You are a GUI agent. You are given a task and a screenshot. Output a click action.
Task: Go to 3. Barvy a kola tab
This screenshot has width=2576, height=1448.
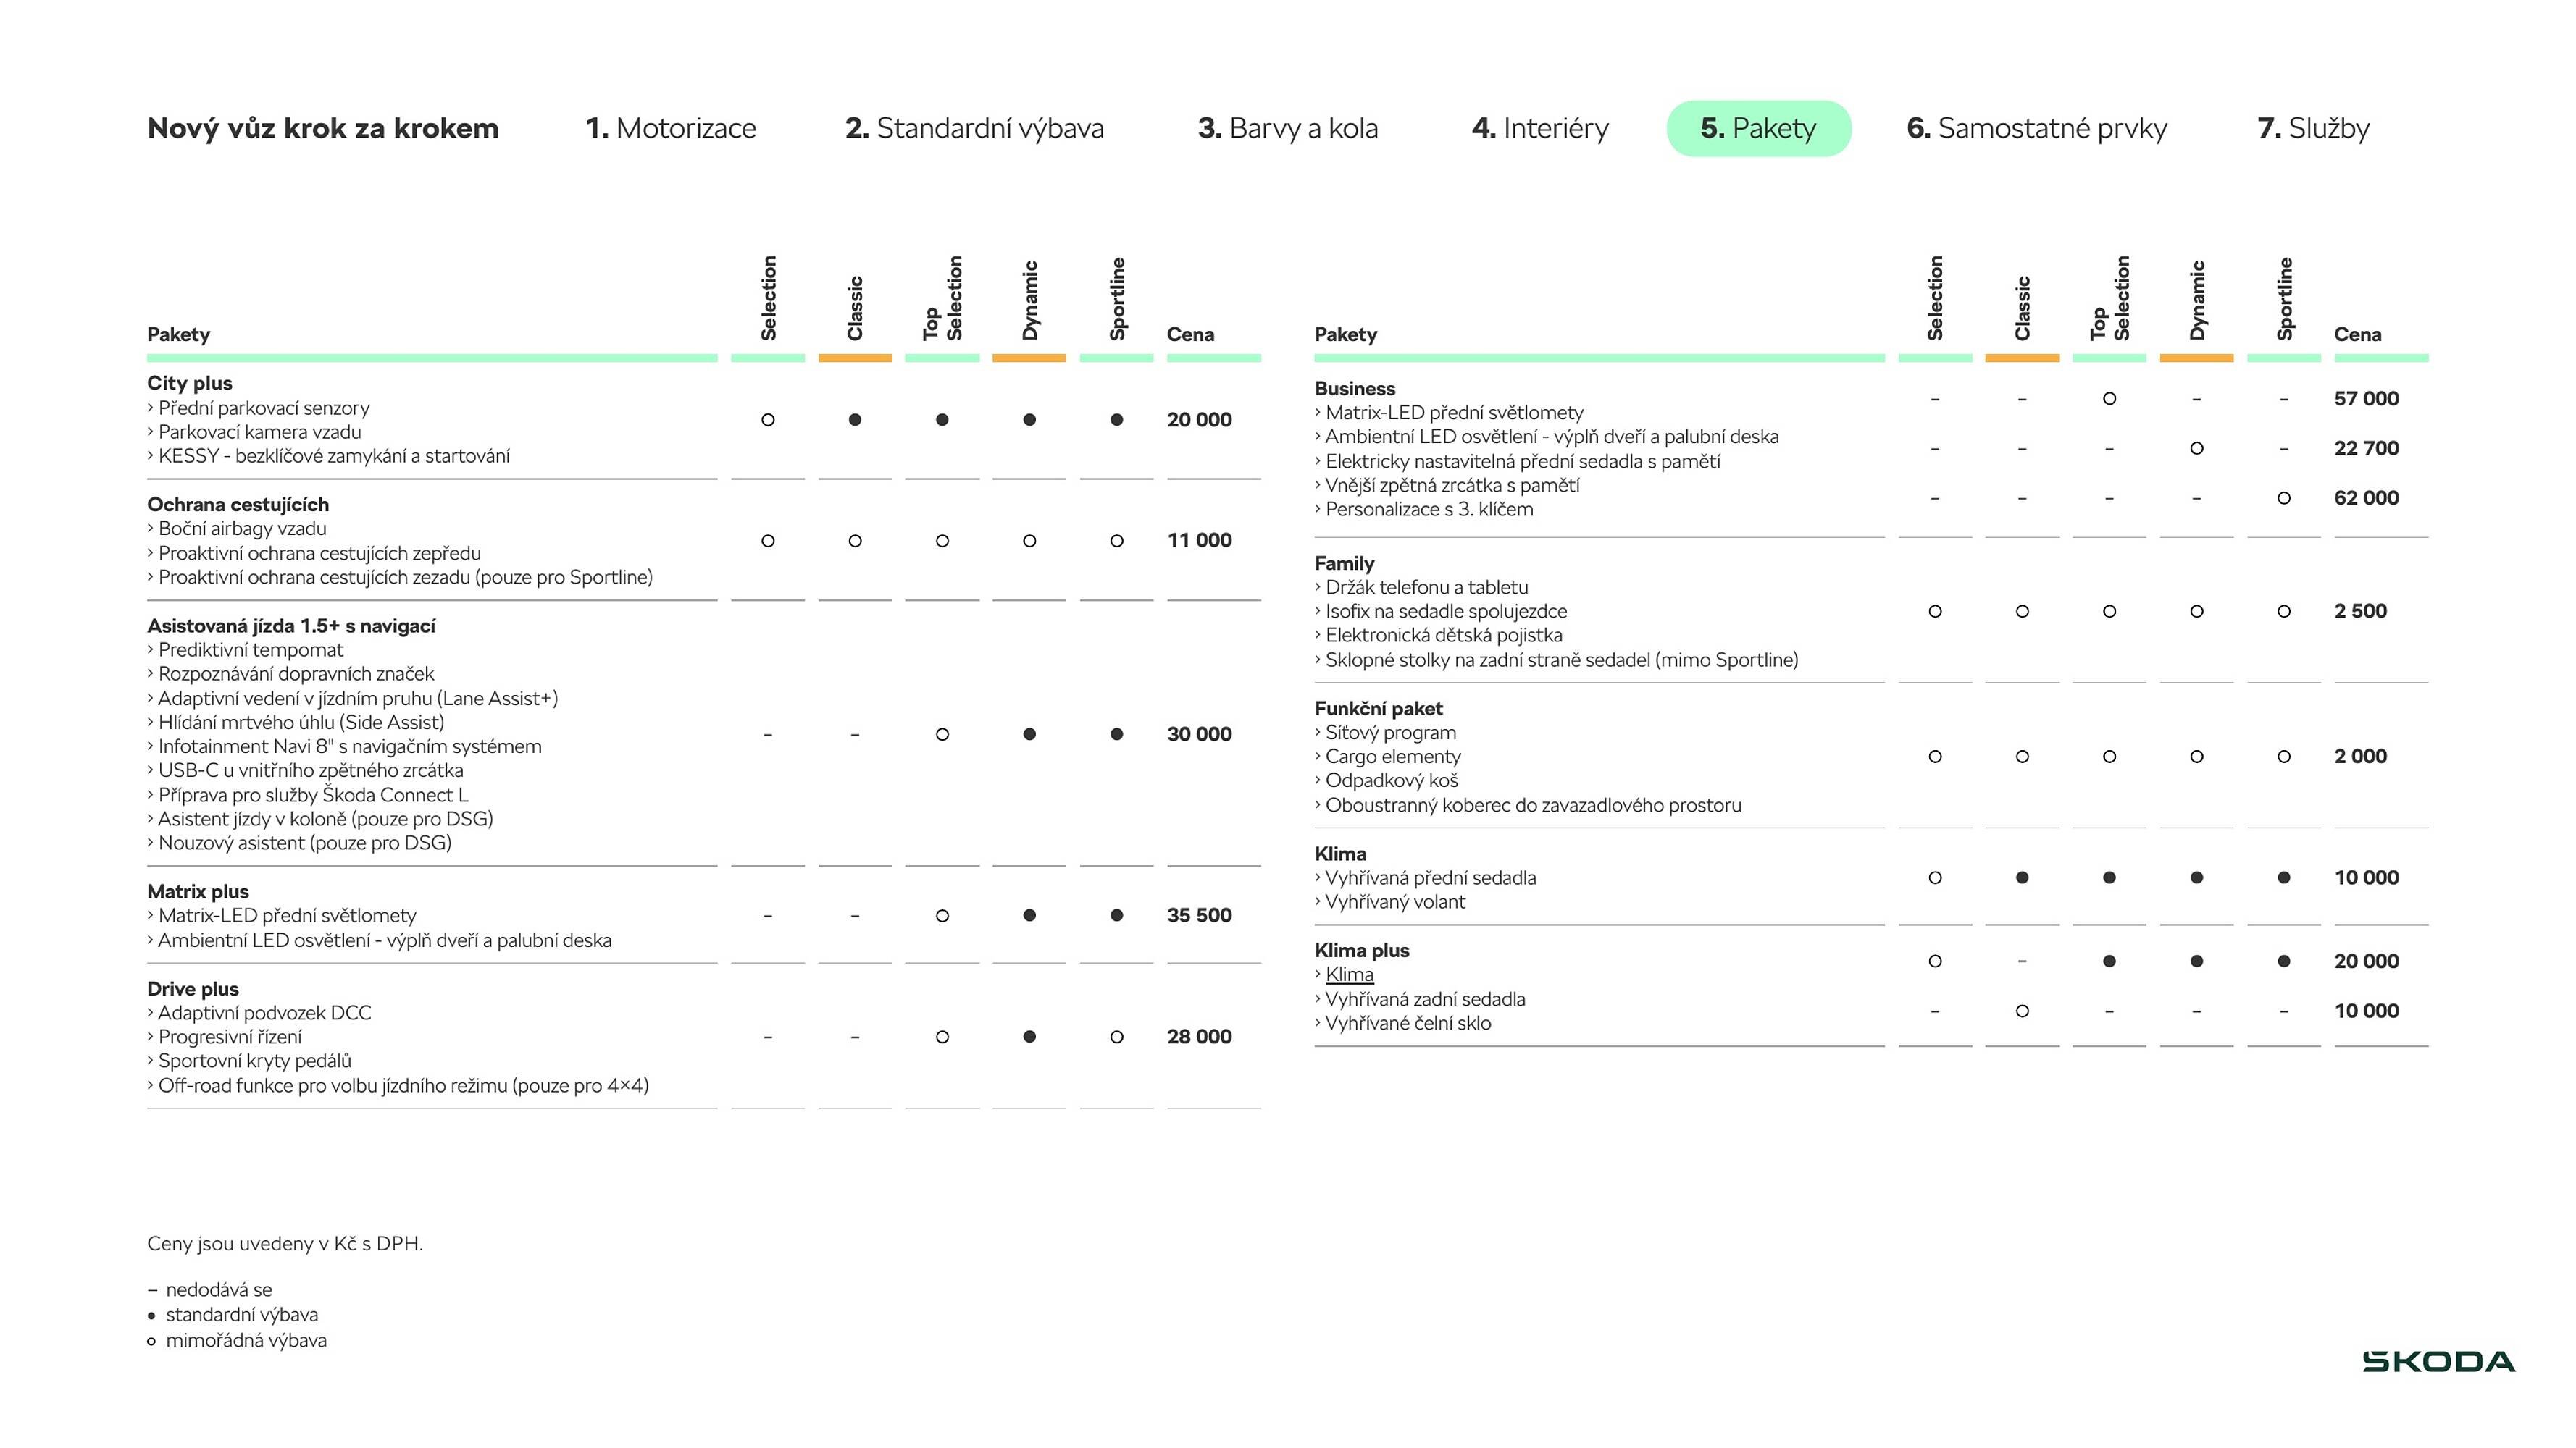click(x=1287, y=128)
